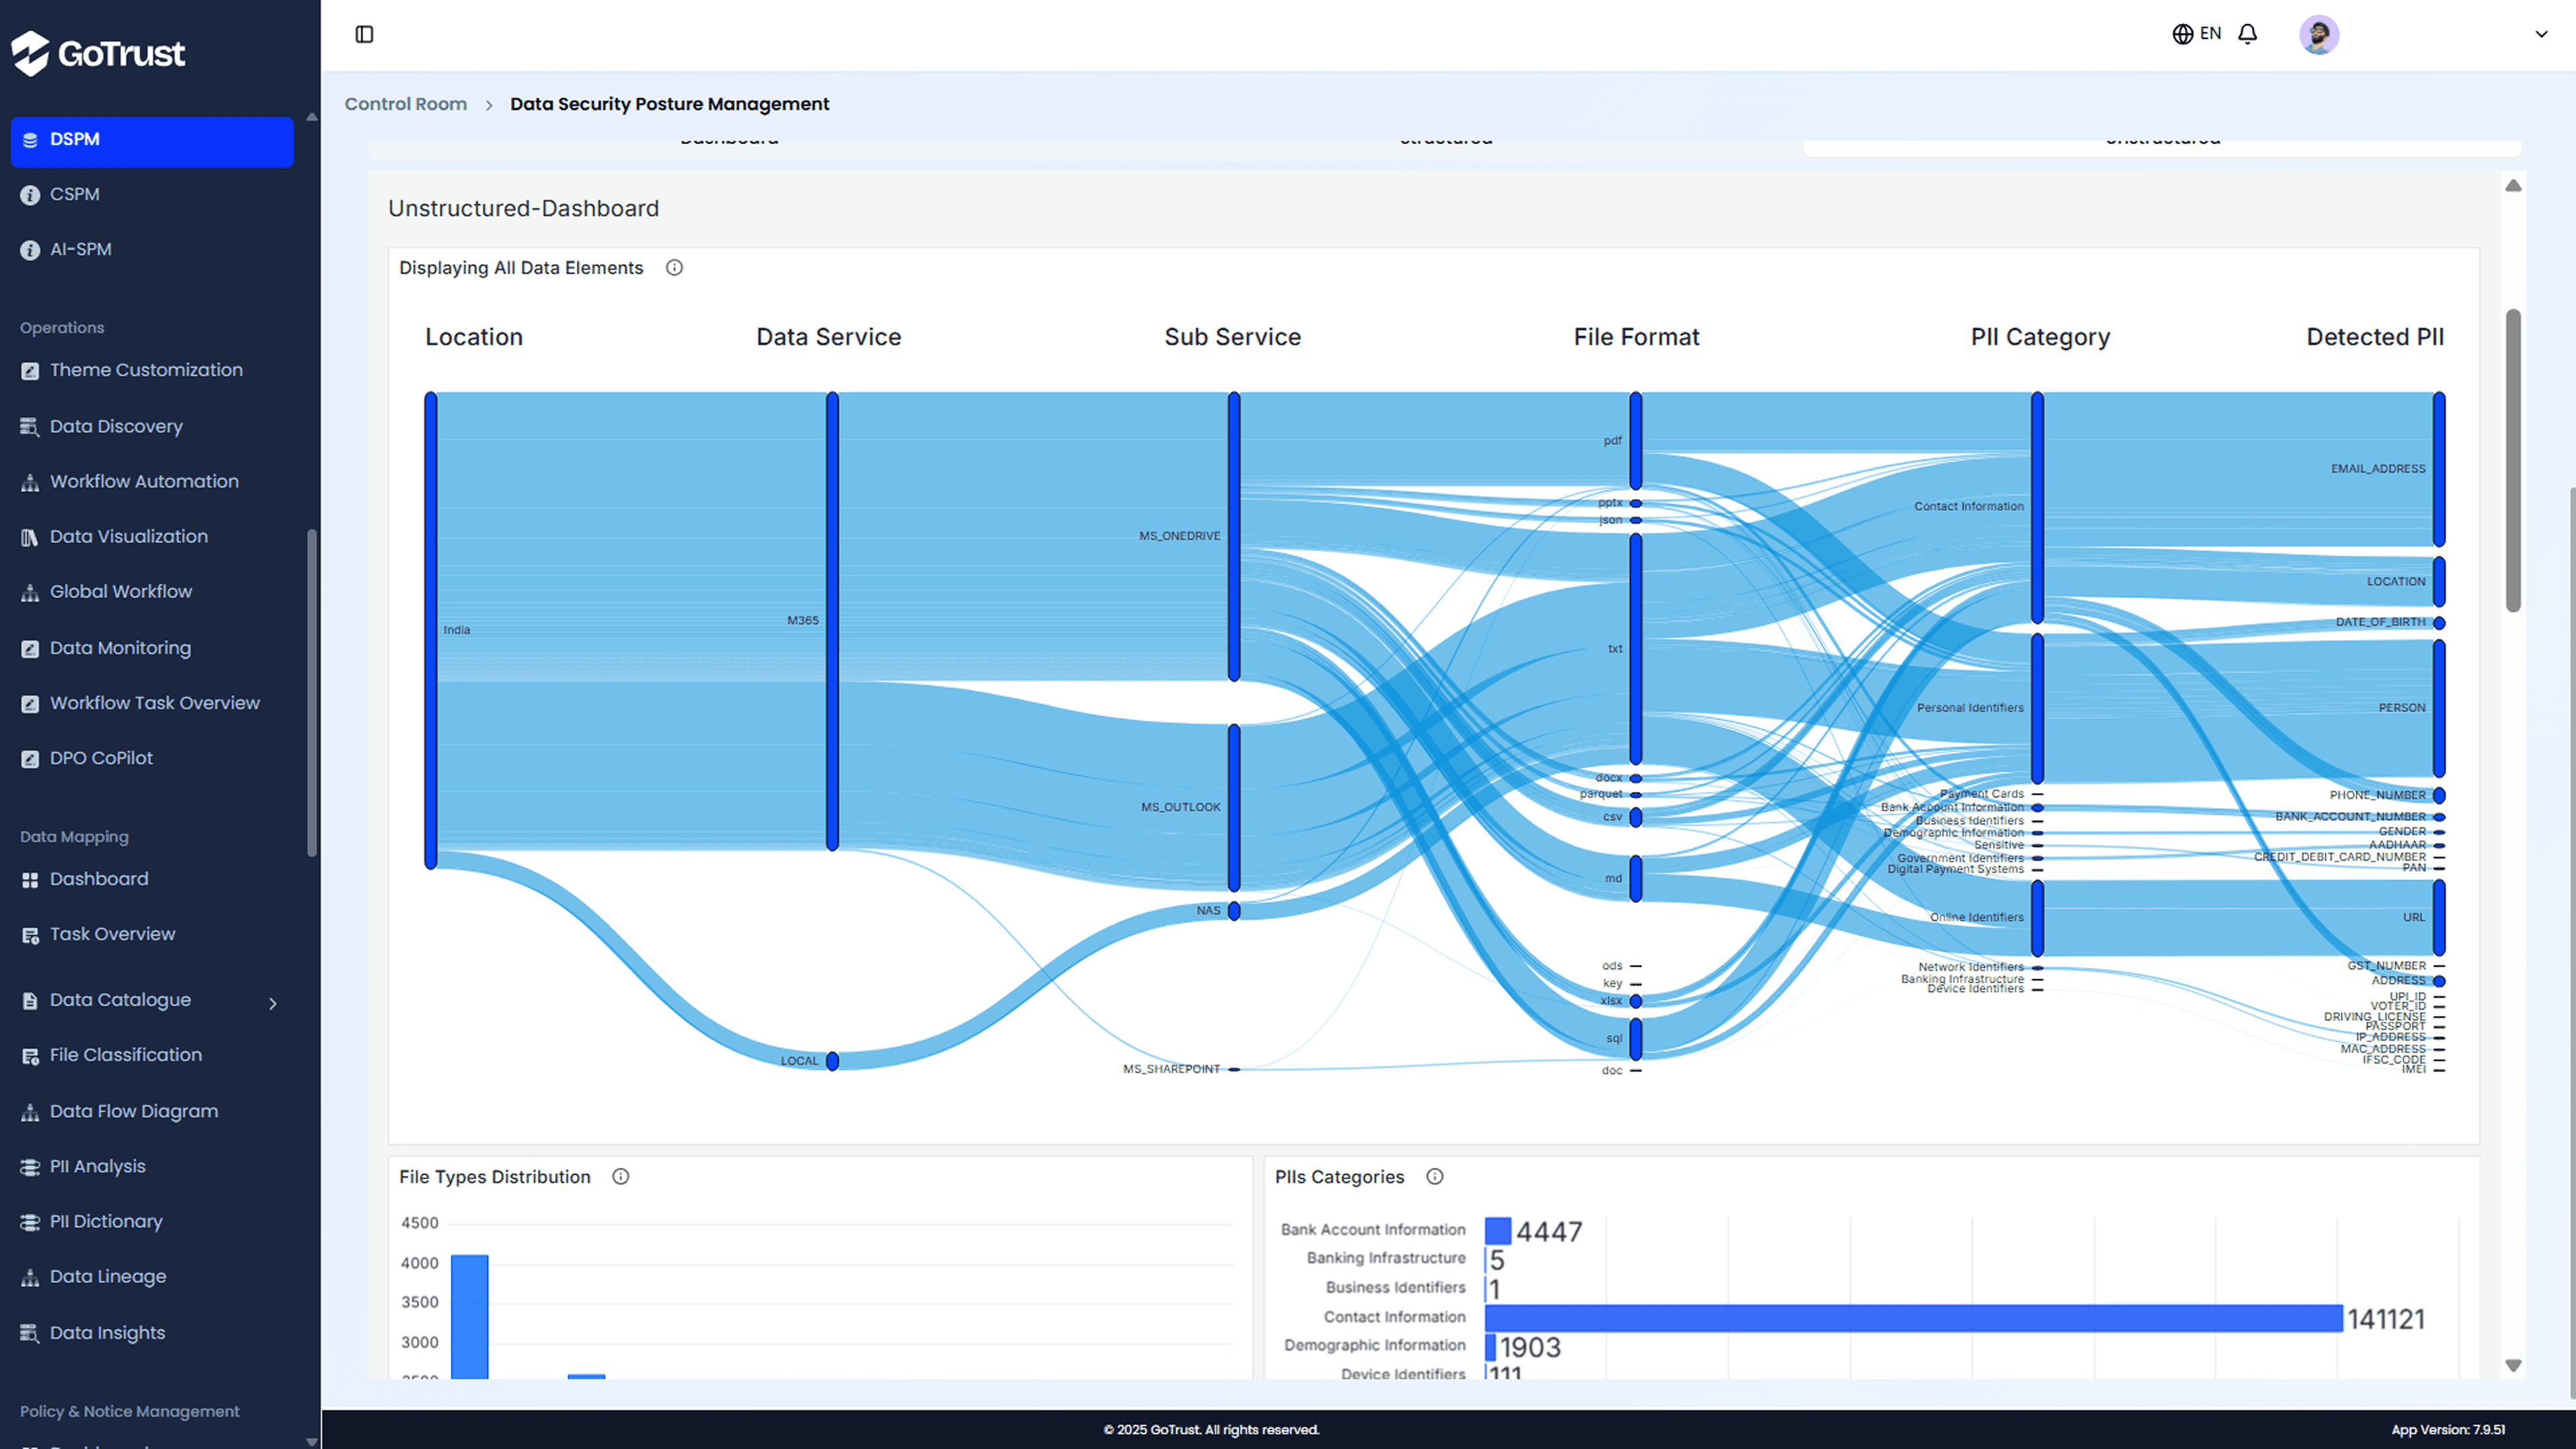Click the info icon beside Displaying All Data Elements

point(674,267)
